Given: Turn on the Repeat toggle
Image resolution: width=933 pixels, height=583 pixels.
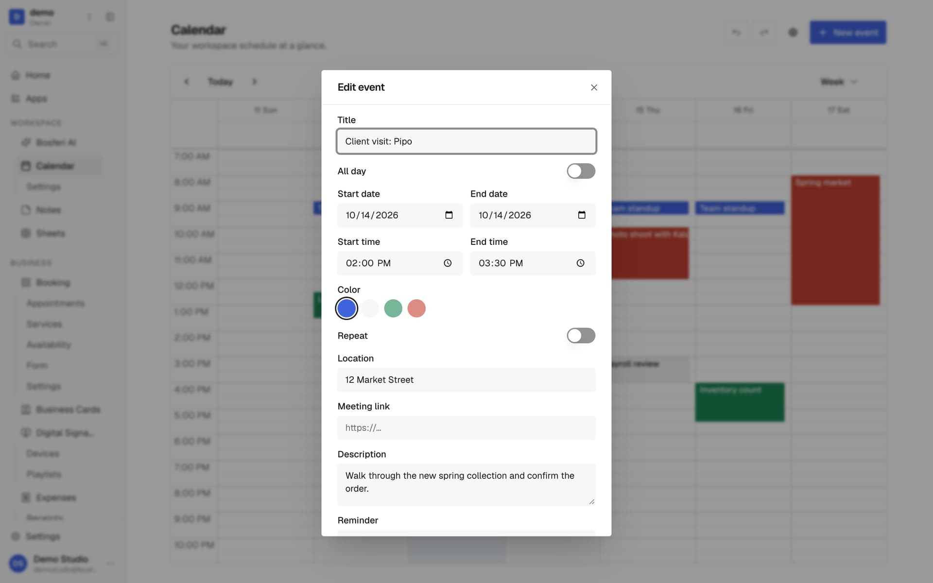Looking at the screenshot, I should 581,336.
